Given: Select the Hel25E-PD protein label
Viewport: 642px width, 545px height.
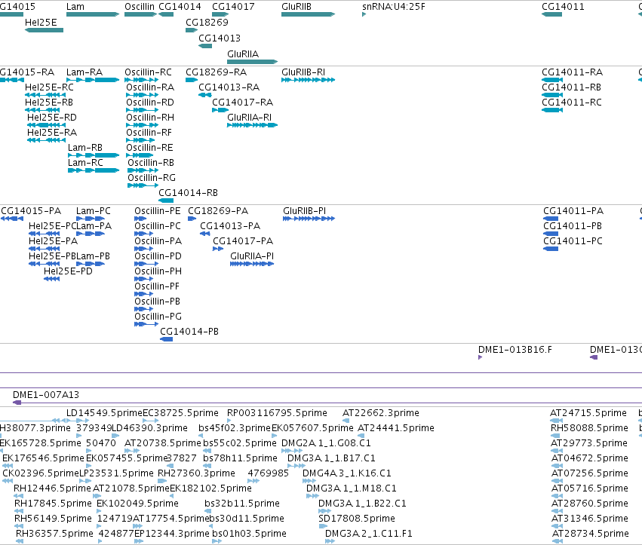Looking at the screenshot, I should 69,271.
